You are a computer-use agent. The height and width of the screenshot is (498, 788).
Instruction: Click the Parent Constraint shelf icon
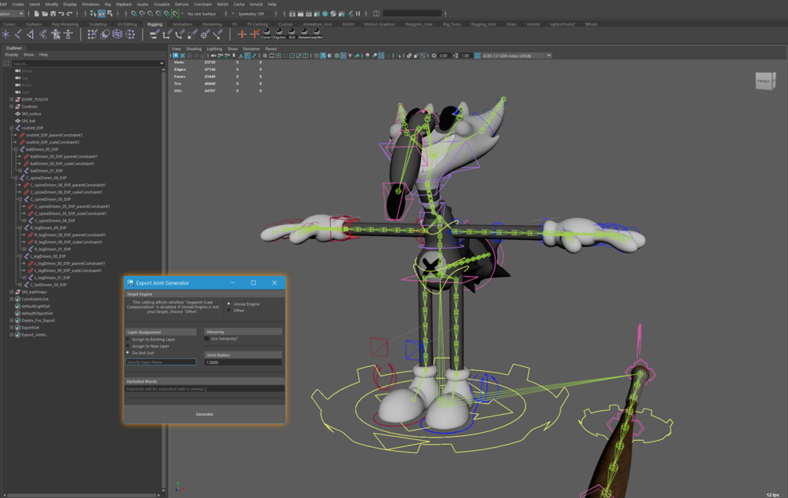click(x=154, y=35)
